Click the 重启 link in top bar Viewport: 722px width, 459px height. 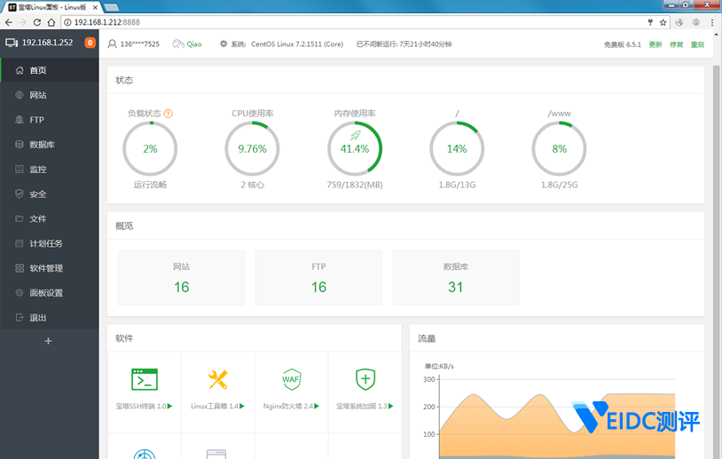click(x=697, y=44)
